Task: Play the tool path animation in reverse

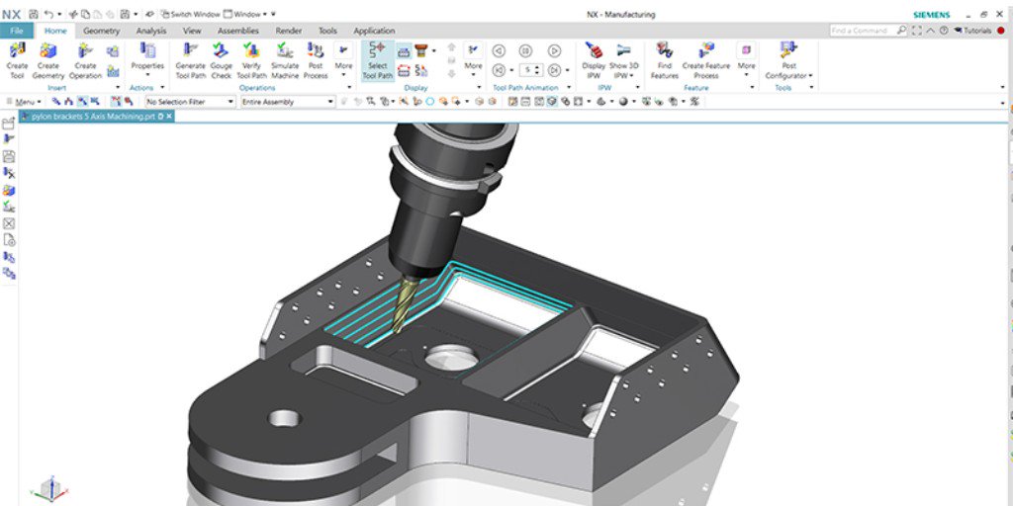Action: click(x=499, y=51)
